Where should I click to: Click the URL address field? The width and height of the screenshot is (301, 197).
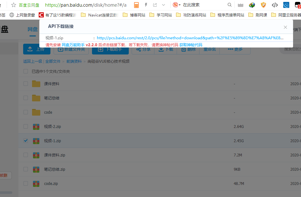click(x=86, y=5)
